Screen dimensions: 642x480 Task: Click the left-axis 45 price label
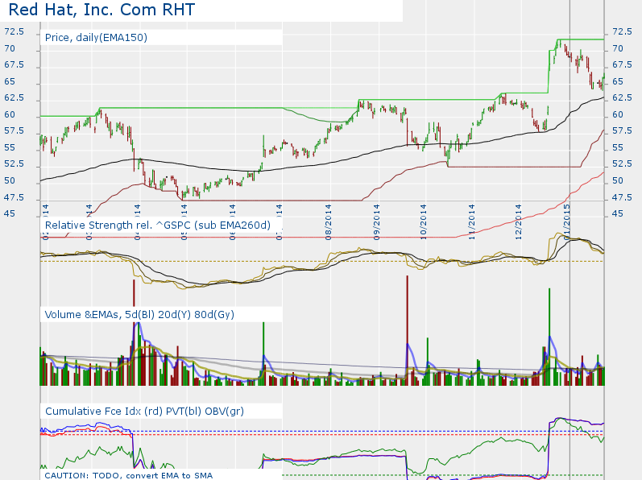[x=10, y=213]
